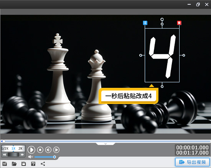Click the volume slider handle
Screen dimensions: 211x168
click(x=54, y=157)
